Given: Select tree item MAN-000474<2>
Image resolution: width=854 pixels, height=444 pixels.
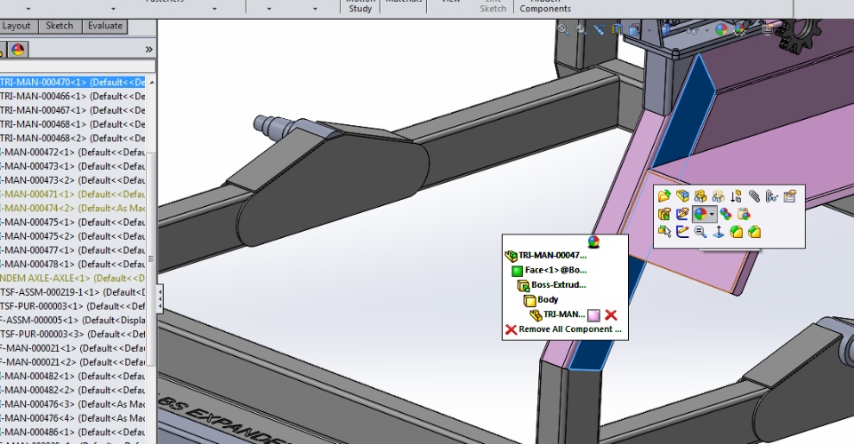Looking at the screenshot, I should (x=72, y=208).
